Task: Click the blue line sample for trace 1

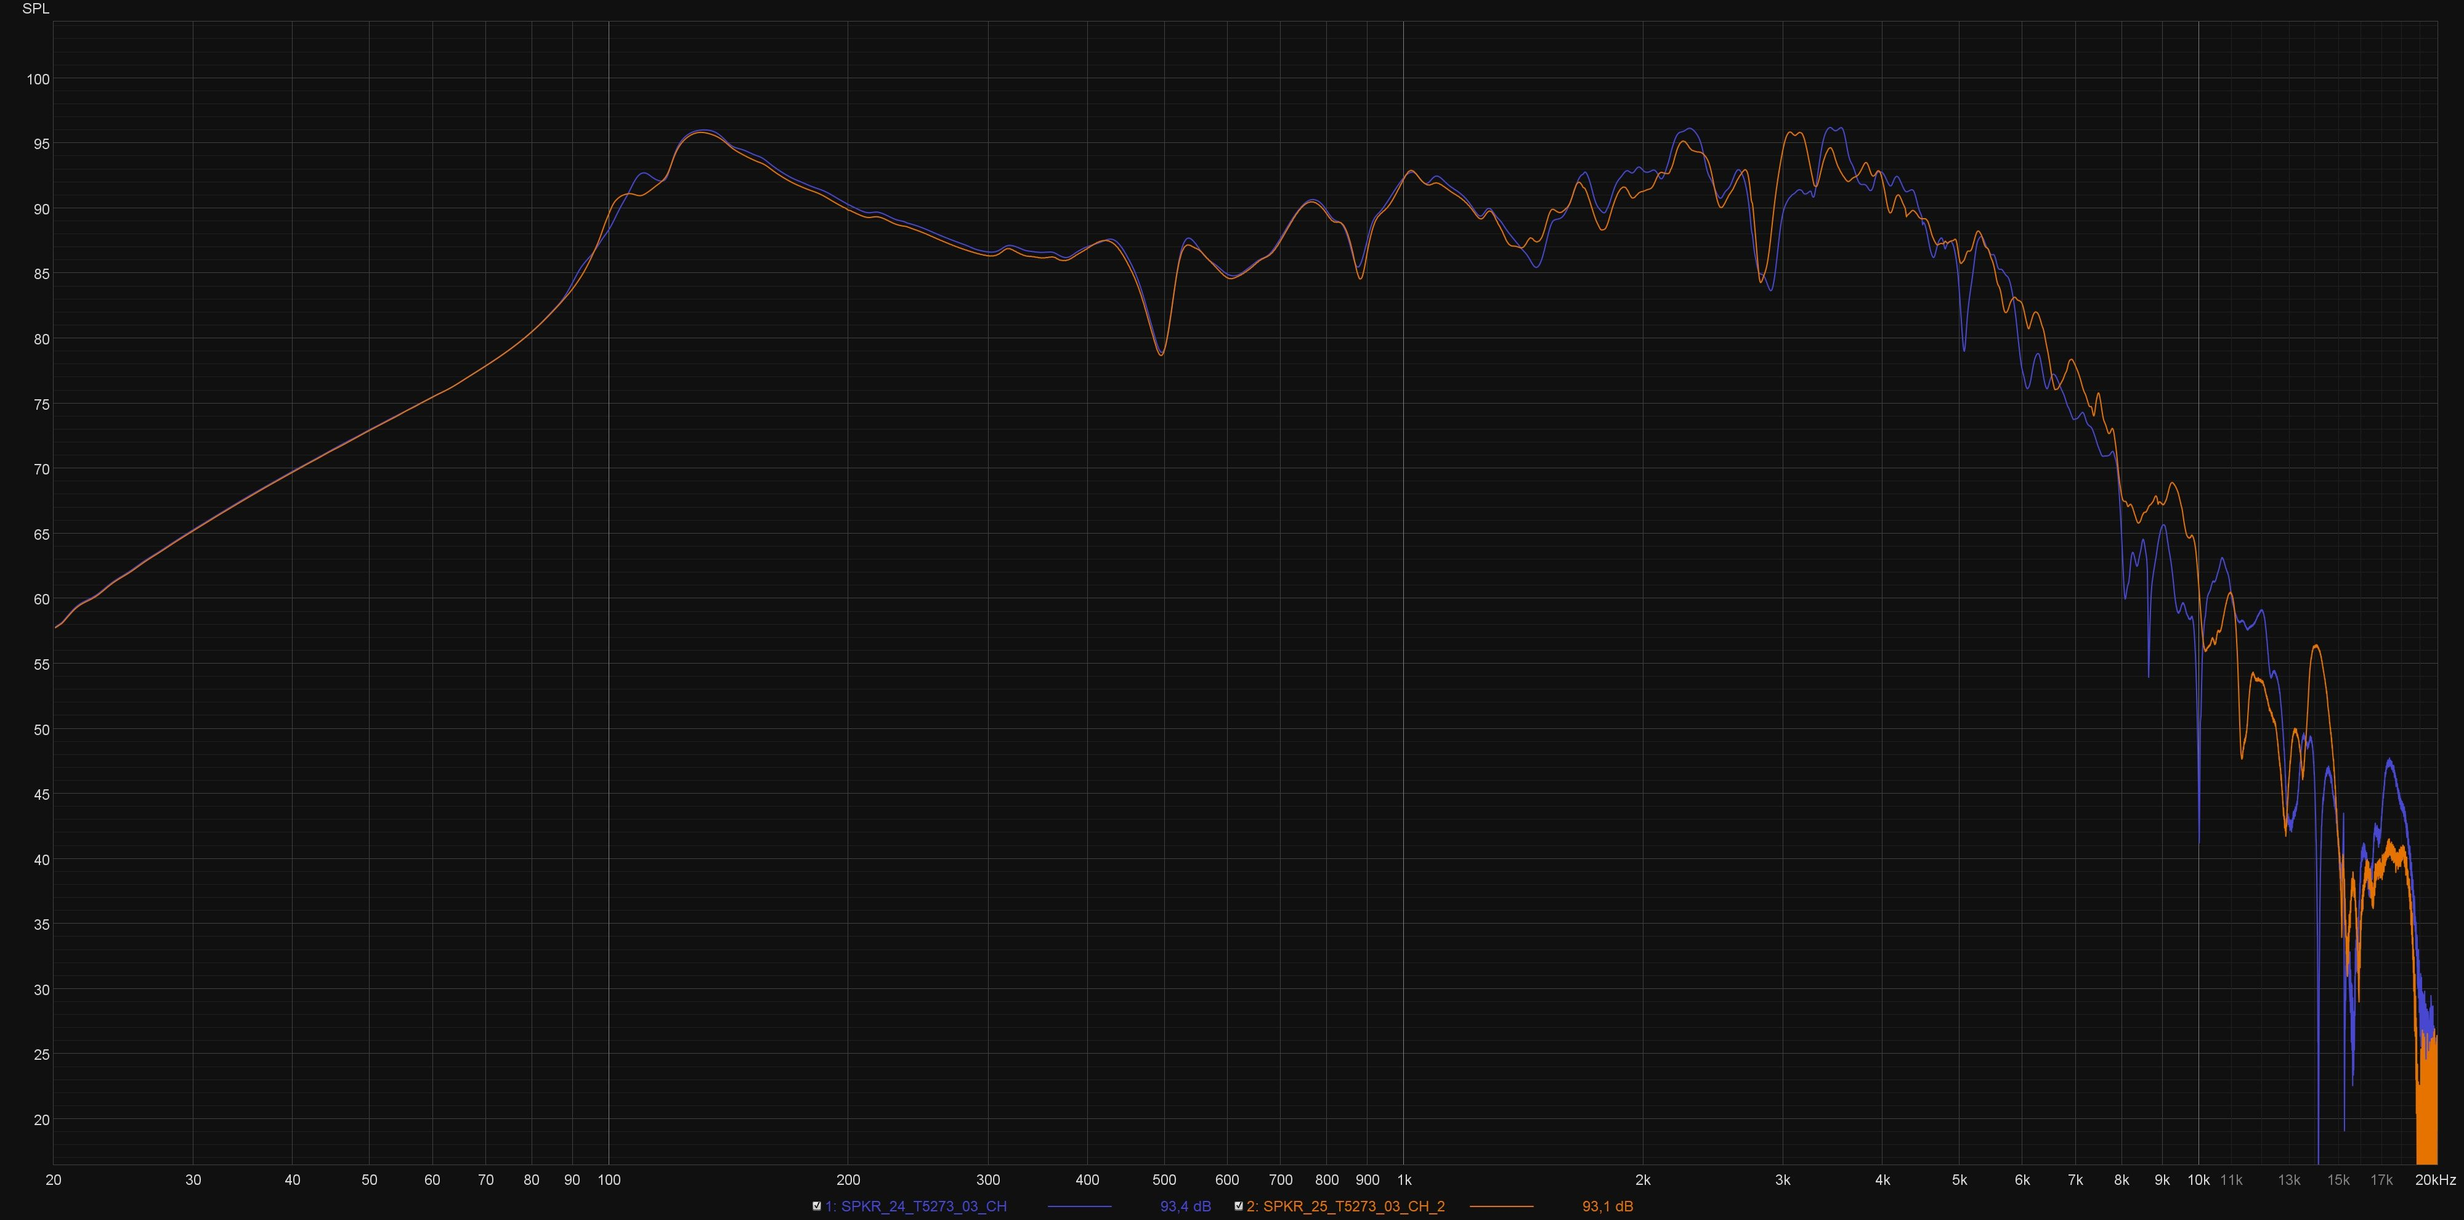Action: (x=1079, y=1206)
